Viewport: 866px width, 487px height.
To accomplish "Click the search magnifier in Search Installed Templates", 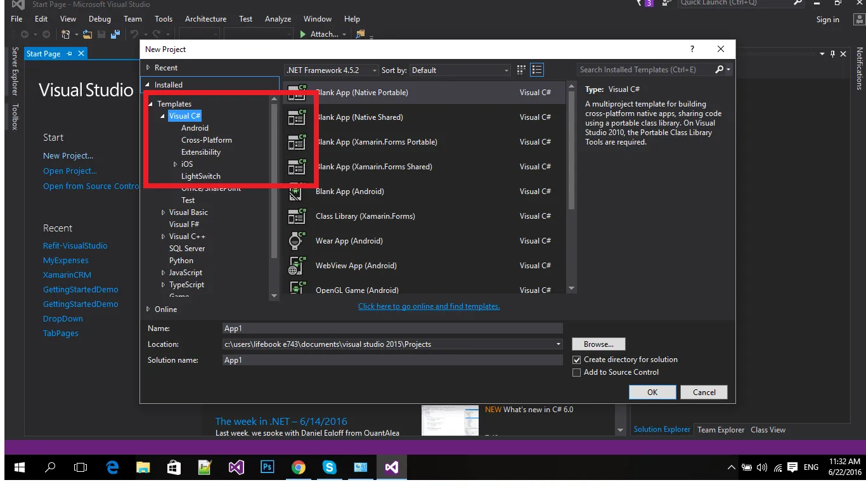I will click(x=720, y=70).
